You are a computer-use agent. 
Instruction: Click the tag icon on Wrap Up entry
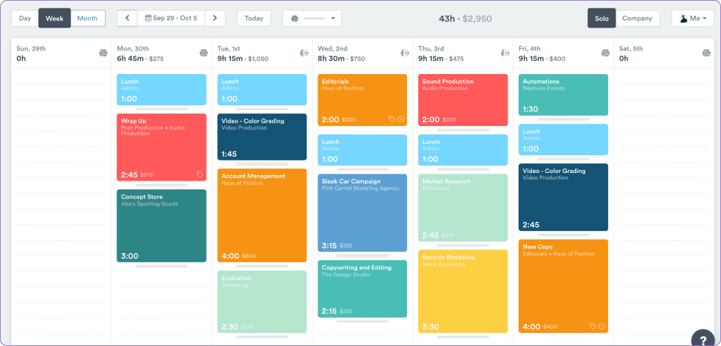[200, 174]
